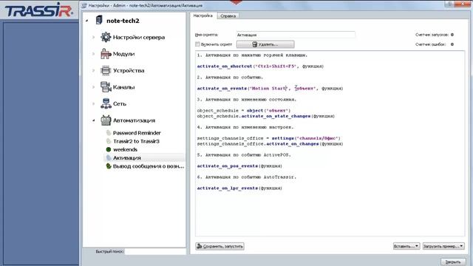
Task: Click the Каналы camera icon
Action: tap(106, 87)
